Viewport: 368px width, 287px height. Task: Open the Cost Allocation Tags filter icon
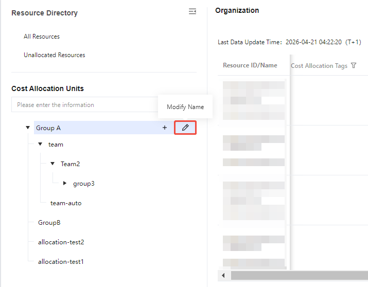click(354, 66)
